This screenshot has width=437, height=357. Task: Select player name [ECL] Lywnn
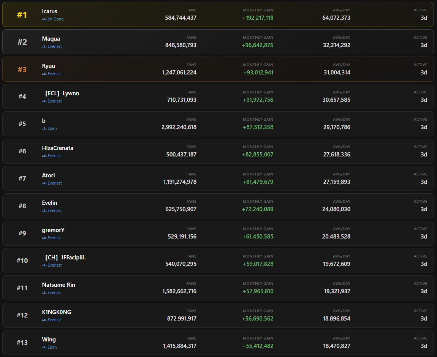(x=62, y=93)
